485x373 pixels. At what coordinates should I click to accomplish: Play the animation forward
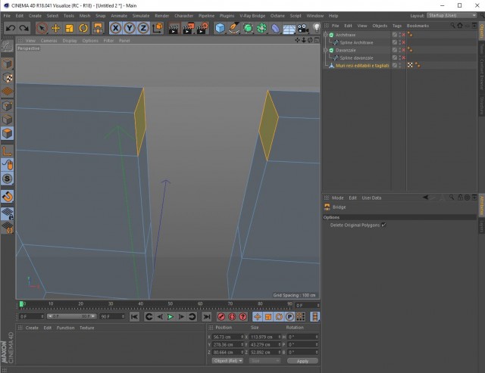click(170, 317)
